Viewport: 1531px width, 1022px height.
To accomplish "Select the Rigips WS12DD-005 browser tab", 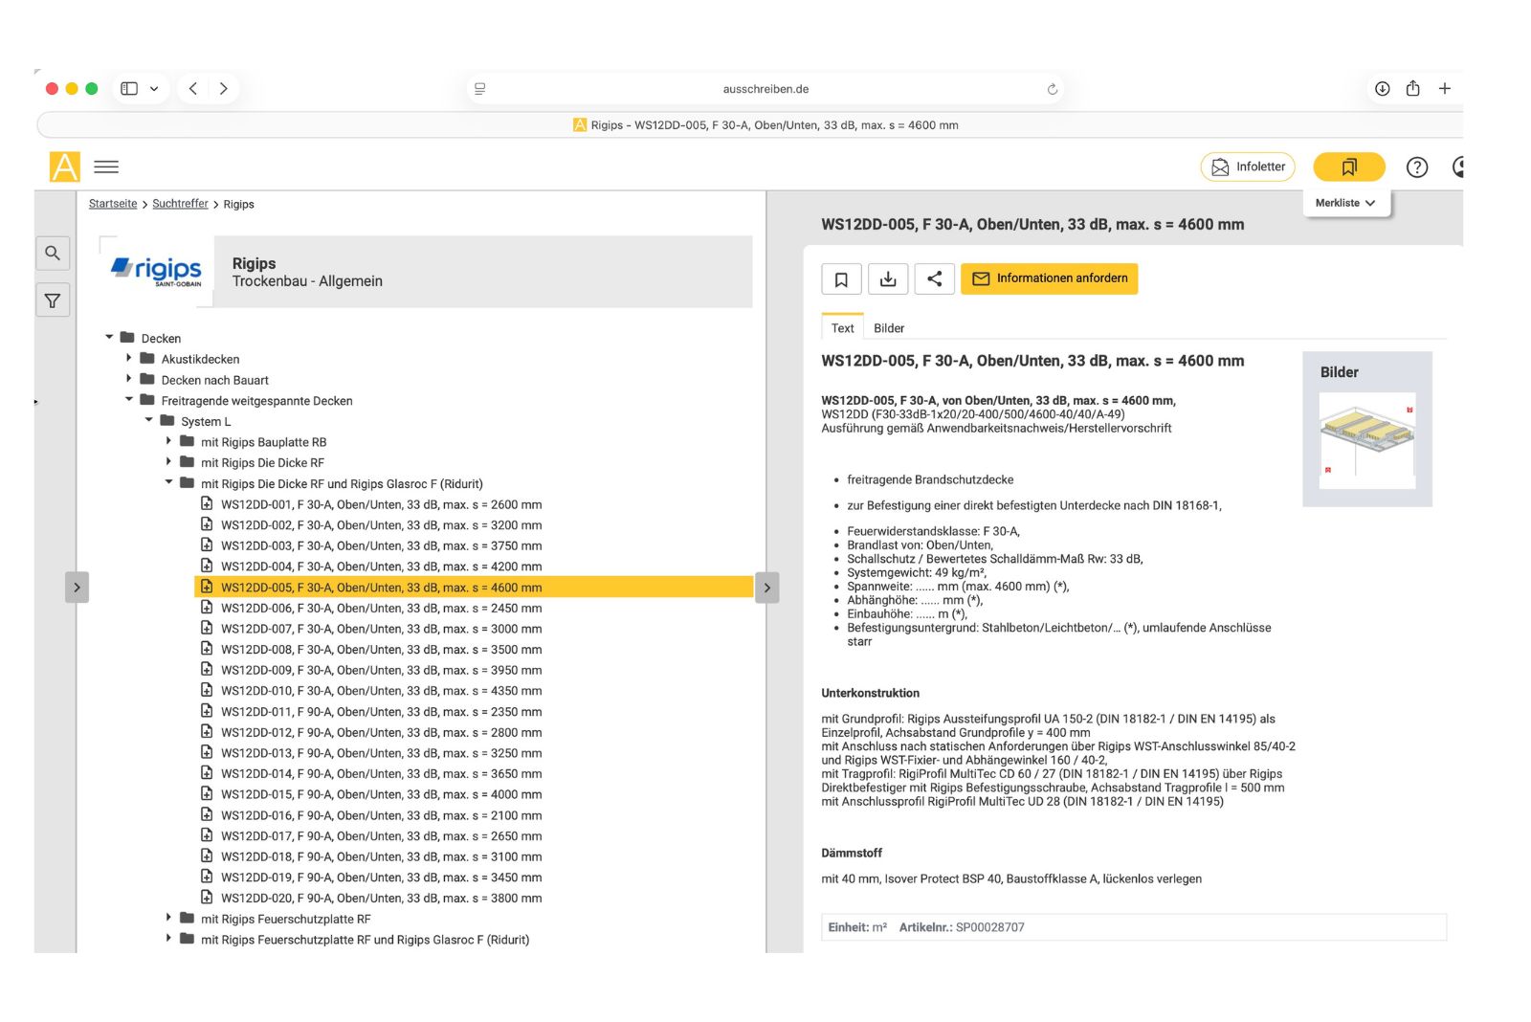I will pyautogui.click(x=765, y=125).
